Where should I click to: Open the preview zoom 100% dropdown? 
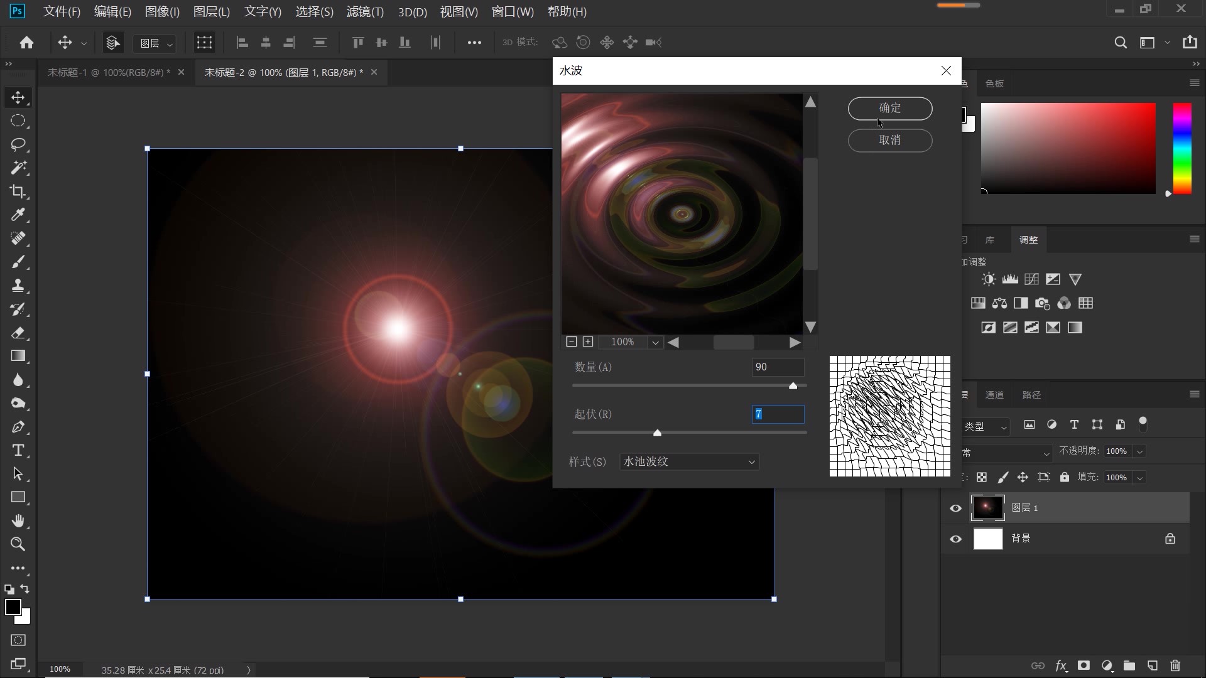[655, 342]
